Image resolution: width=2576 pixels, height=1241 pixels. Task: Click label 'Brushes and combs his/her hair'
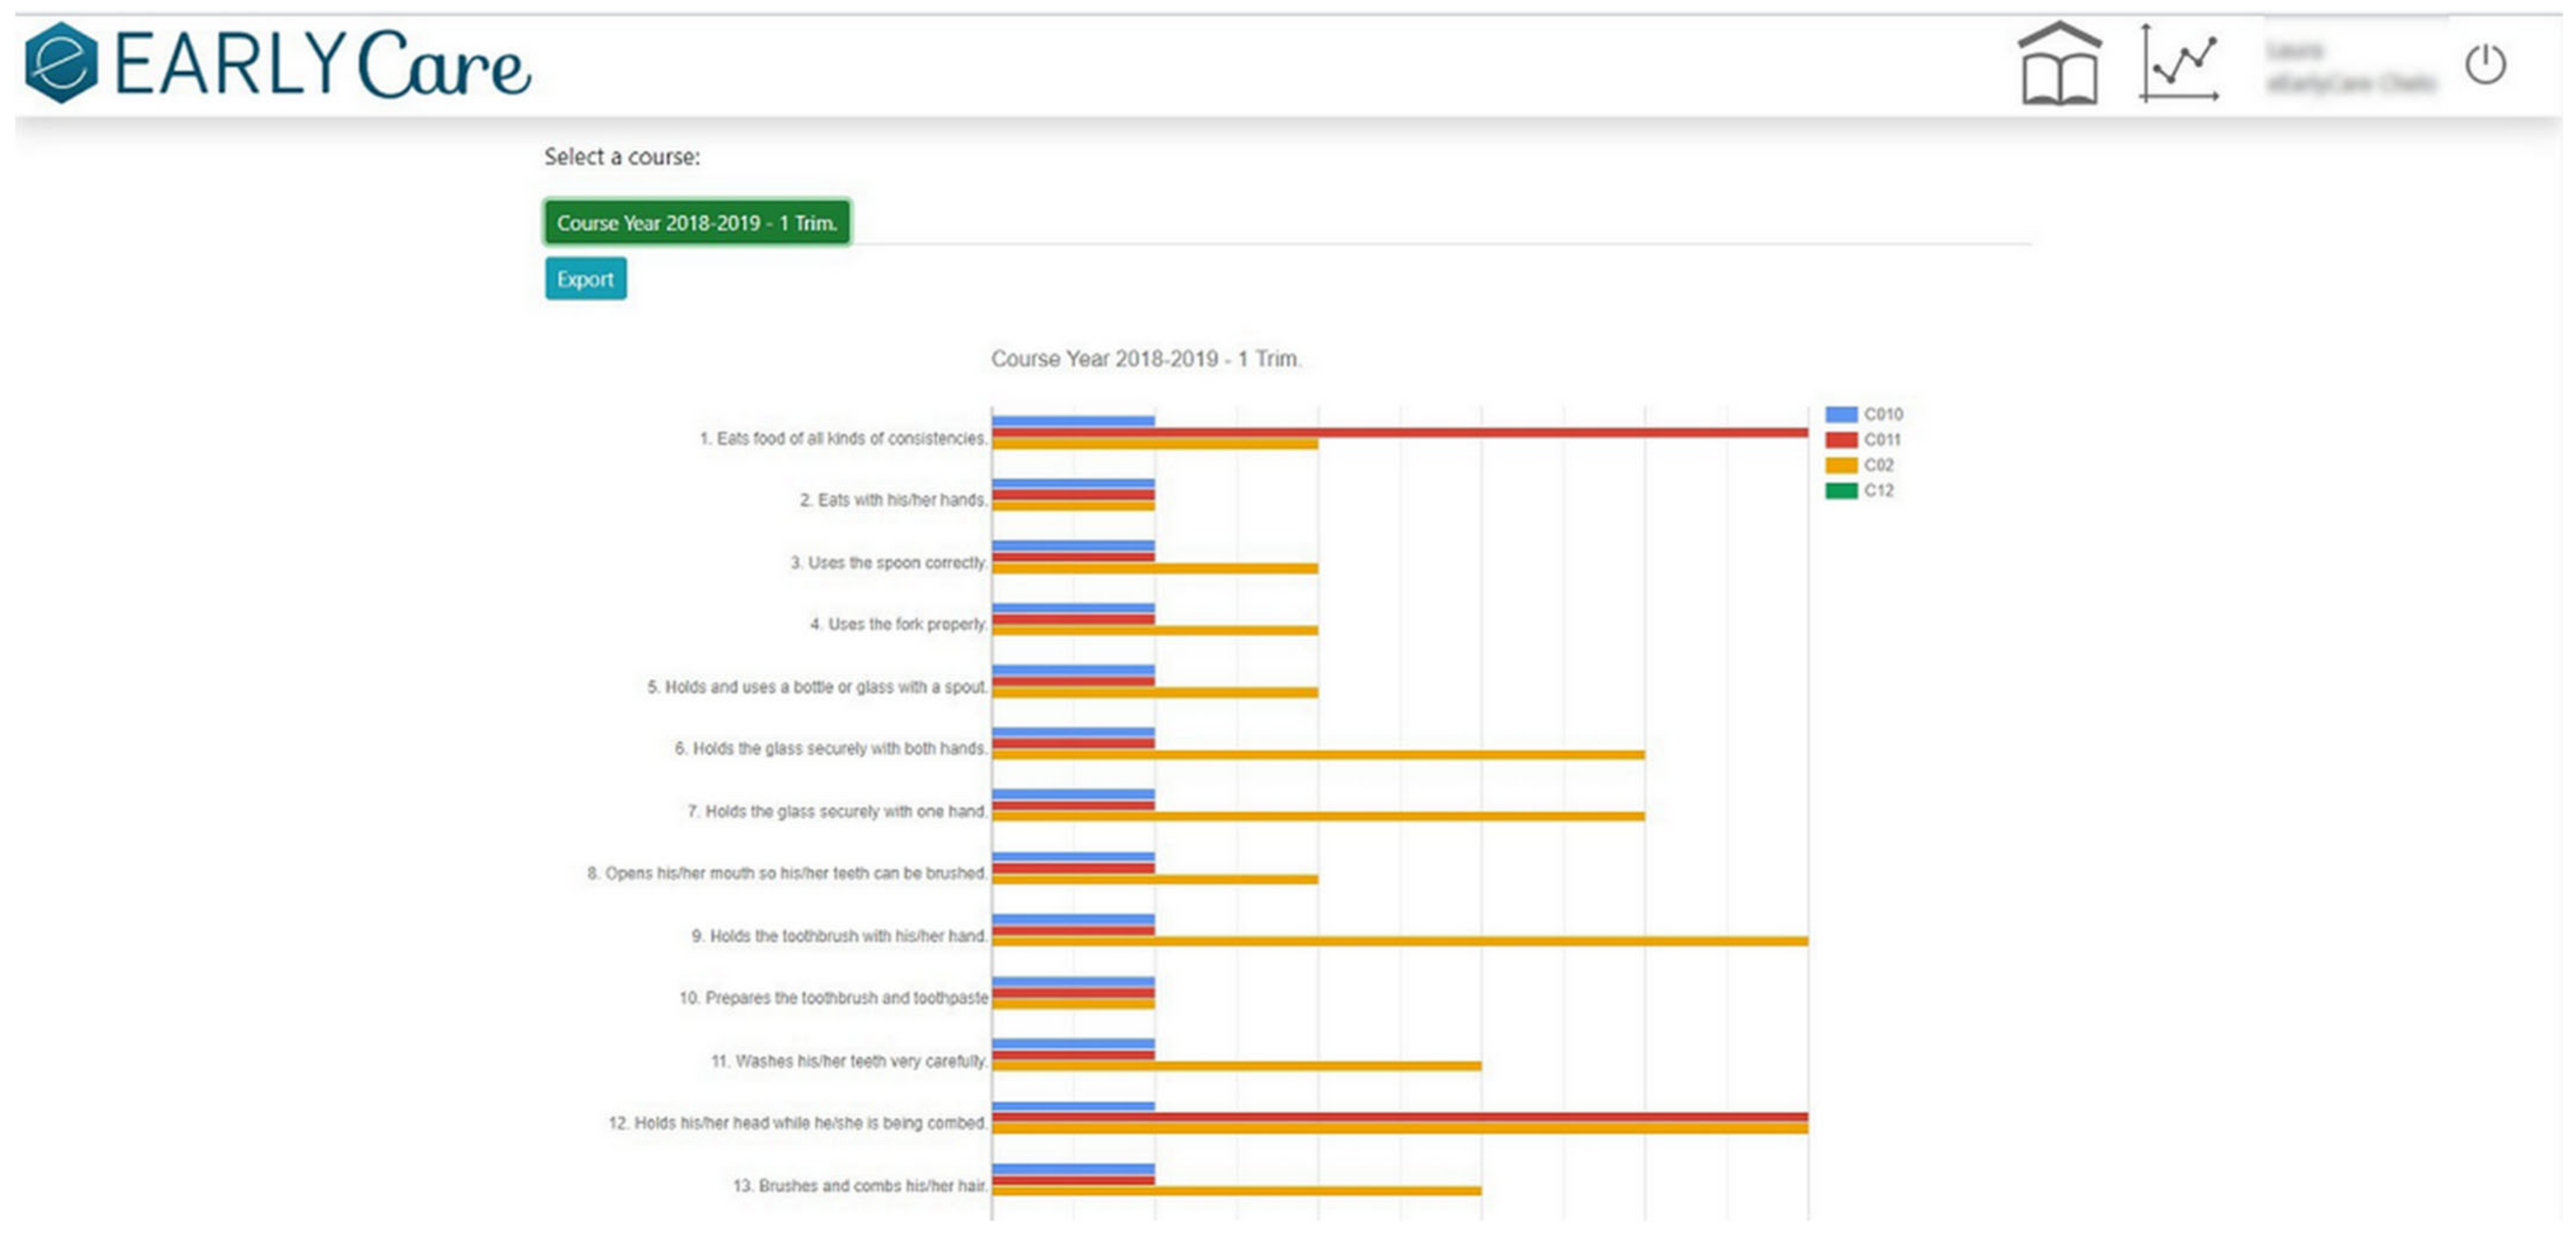click(860, 1186)
